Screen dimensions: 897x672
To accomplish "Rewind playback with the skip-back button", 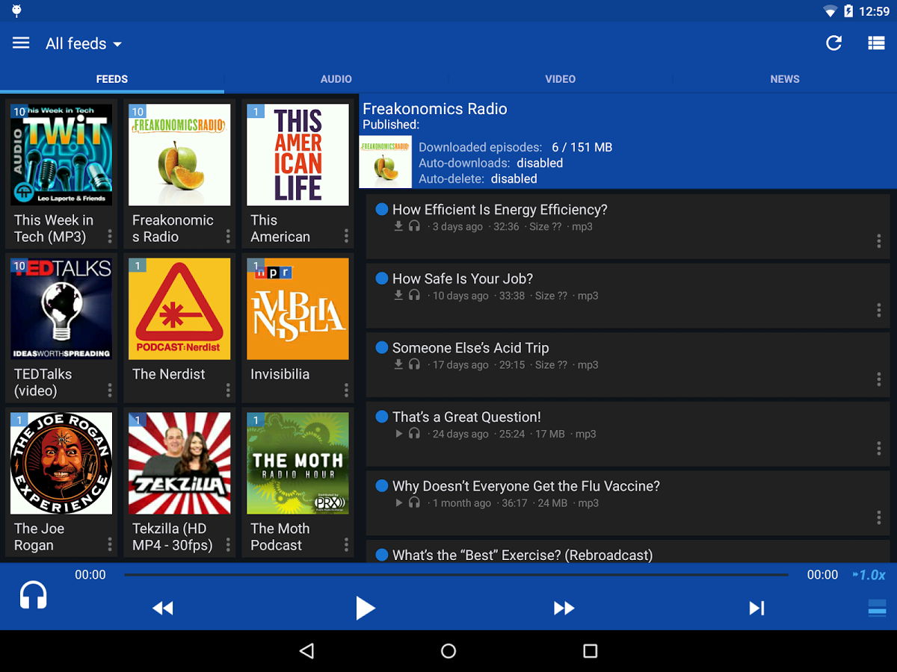I will pos(162,609).
